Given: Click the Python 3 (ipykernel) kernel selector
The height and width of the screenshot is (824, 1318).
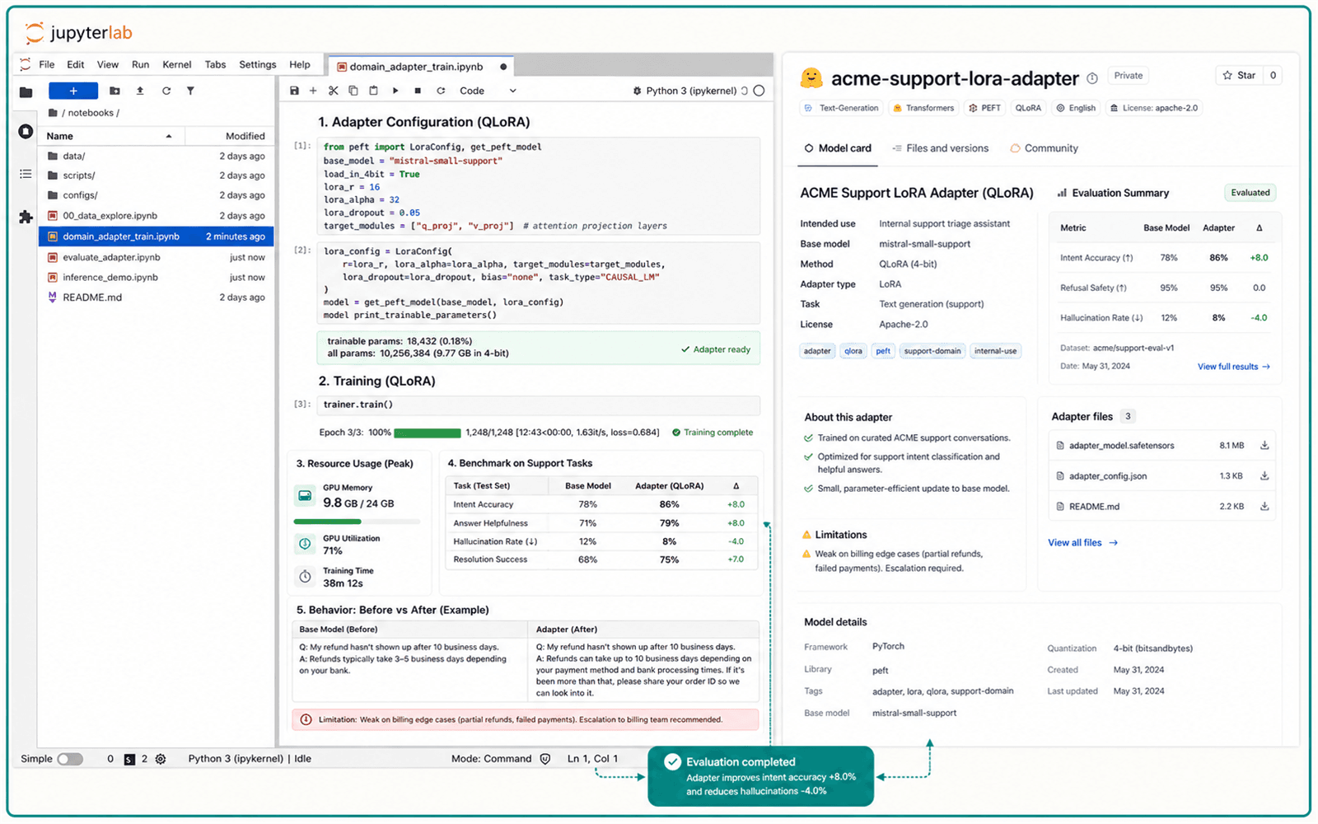Looking at the screenshot, I should pyautogui.click(x=689, y=91).
